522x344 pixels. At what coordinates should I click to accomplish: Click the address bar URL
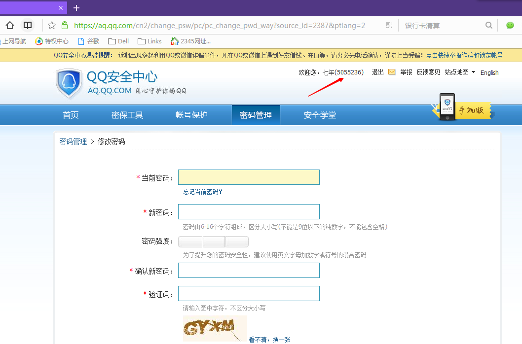(220, 26)
